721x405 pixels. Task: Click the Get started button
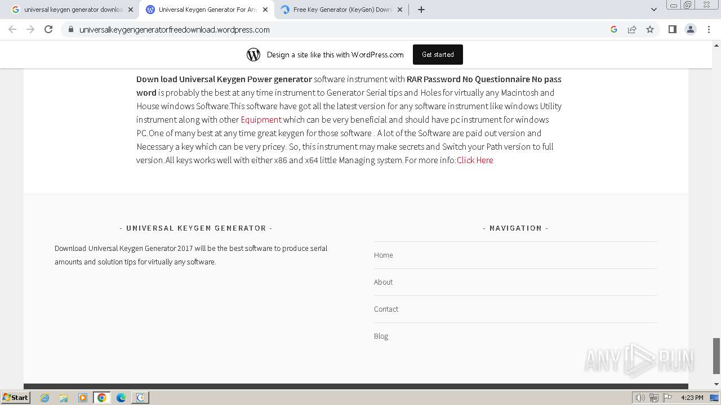(438, 55)
